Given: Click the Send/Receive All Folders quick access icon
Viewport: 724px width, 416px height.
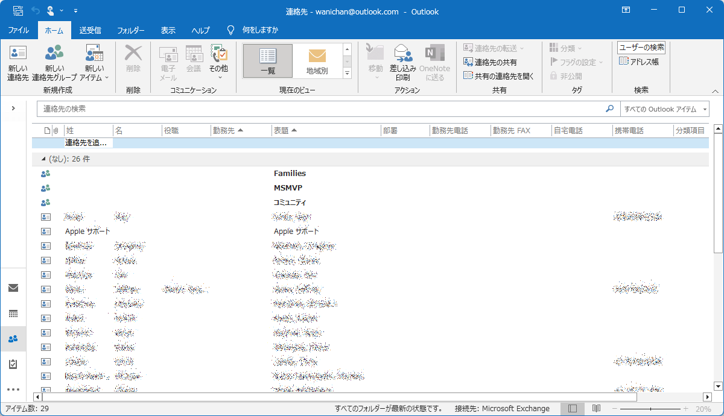Looking at the screenshot, I should point(18,11).
